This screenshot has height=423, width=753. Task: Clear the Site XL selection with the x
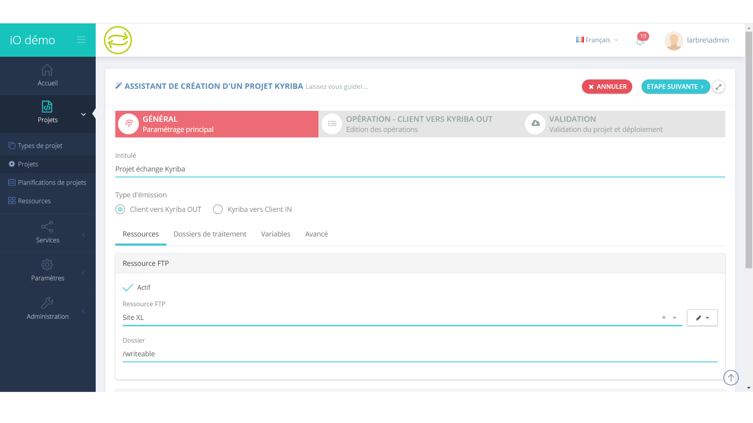(x=664, y=318)
